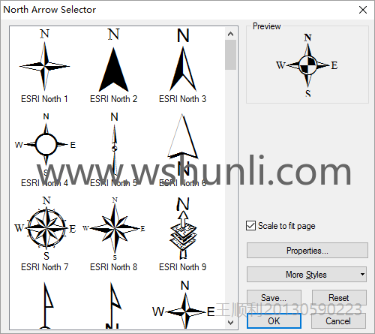This screenshot has height=334, width=375.
Task: Click the vertical scrollbar thumb
Action: point(230,55)
